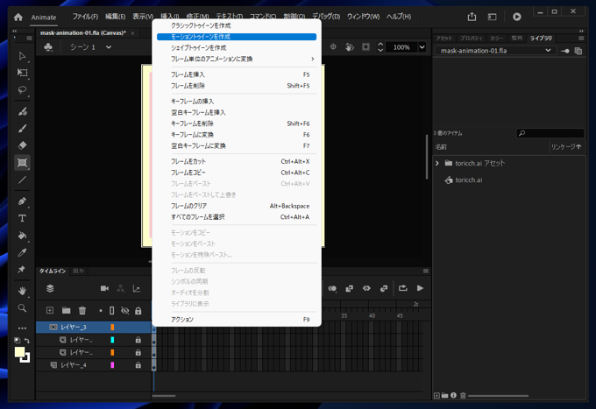
Task: Switch to the プロパティ panel tab
Action: pyautogui.click(x=471, y=39)
